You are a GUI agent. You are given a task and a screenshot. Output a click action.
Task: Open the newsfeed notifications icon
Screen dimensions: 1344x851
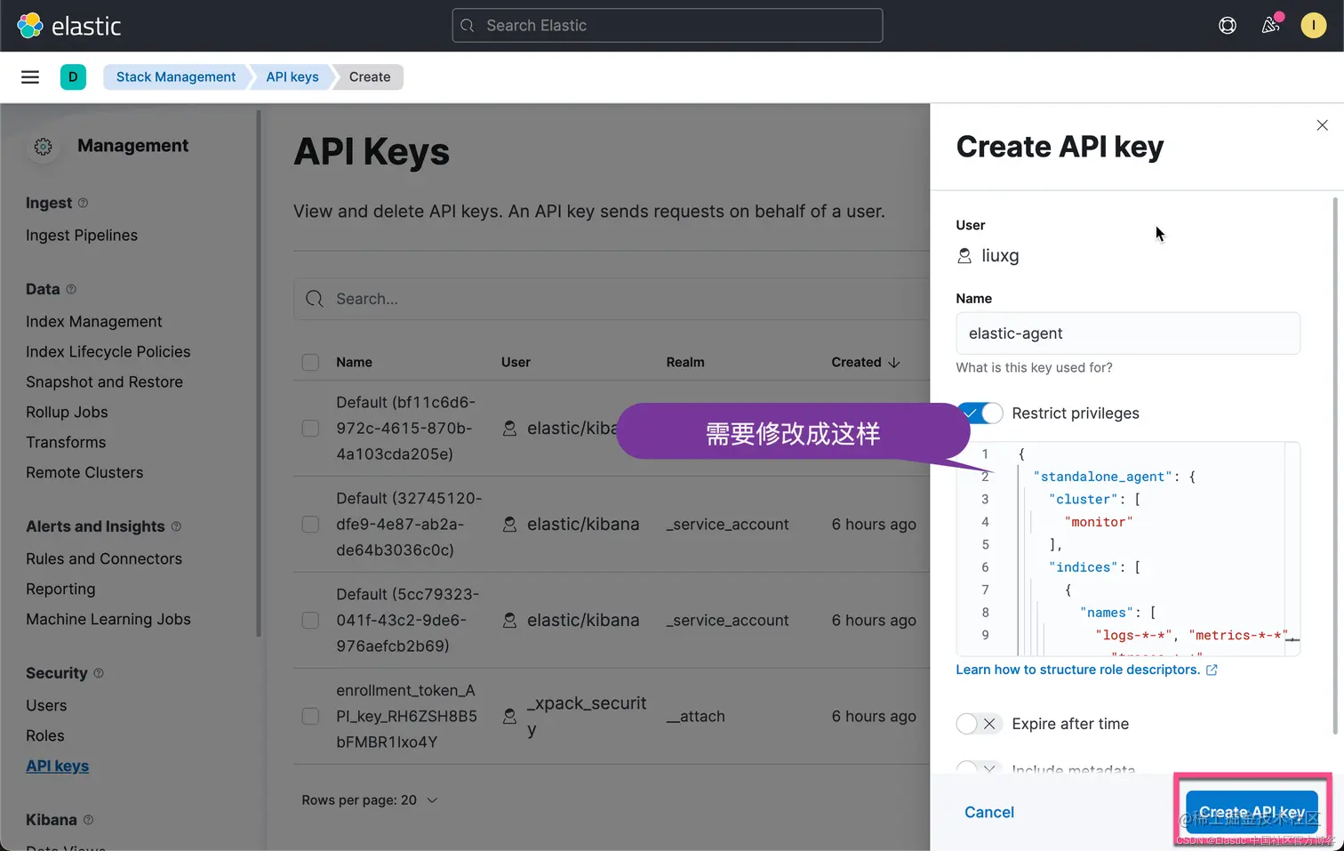tap(1271, 26)
